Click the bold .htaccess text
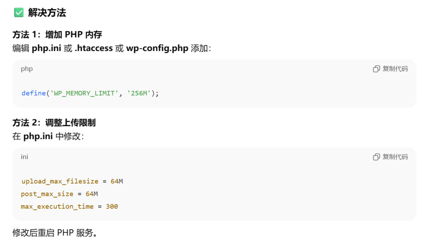Image resolution: width=426 pixels, height=237 pixels. click(94, 48)
